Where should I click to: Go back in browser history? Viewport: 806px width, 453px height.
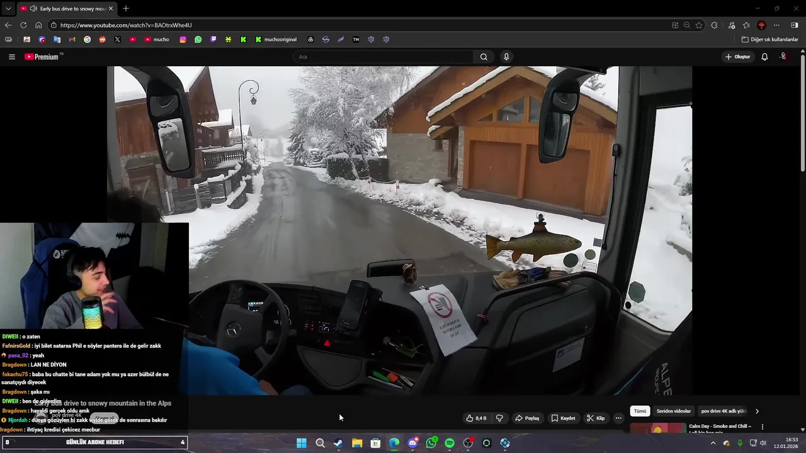tap(8, 25)
